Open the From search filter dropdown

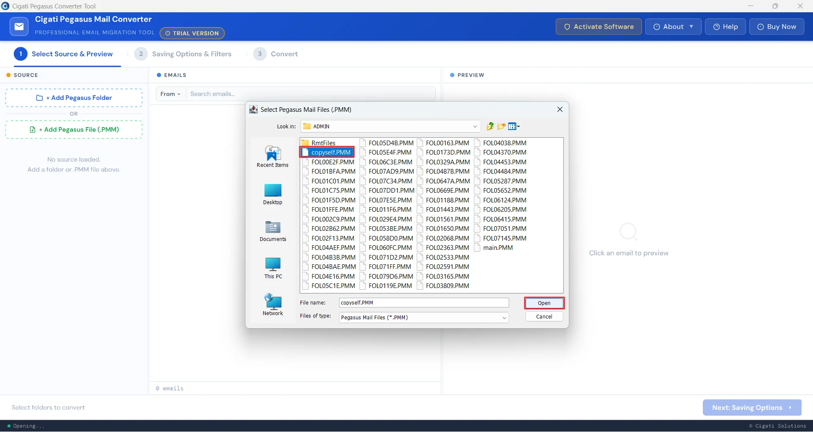click(170, 94)
